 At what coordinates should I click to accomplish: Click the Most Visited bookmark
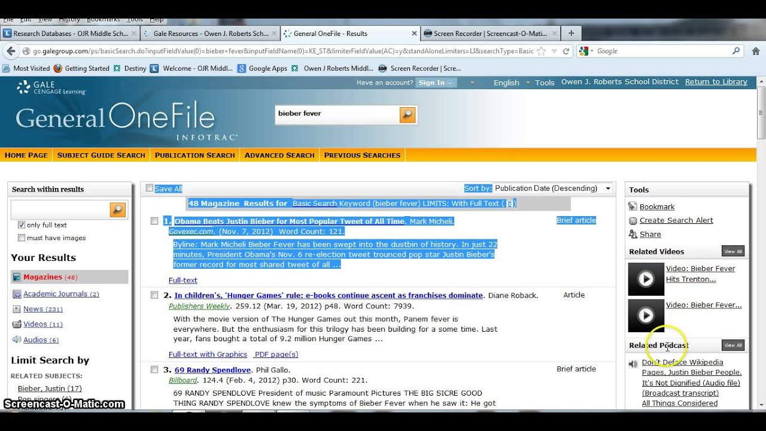tap(26, 68)
